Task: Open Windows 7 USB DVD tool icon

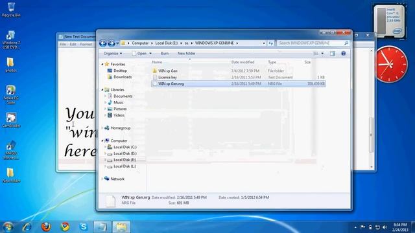Action: [x=11, y=39]
